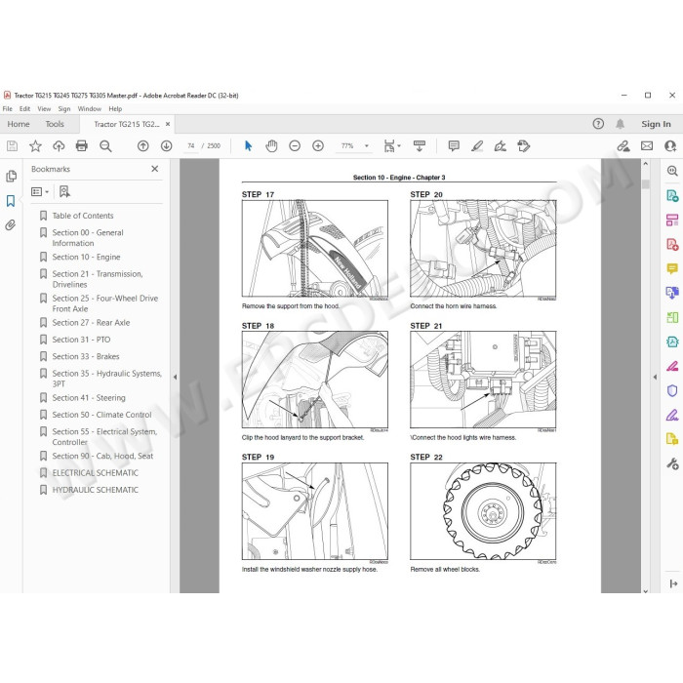Screen dimensions: 683x683
Task: Collapse the right tools pane arrow
Action: [x=655, y=378]
